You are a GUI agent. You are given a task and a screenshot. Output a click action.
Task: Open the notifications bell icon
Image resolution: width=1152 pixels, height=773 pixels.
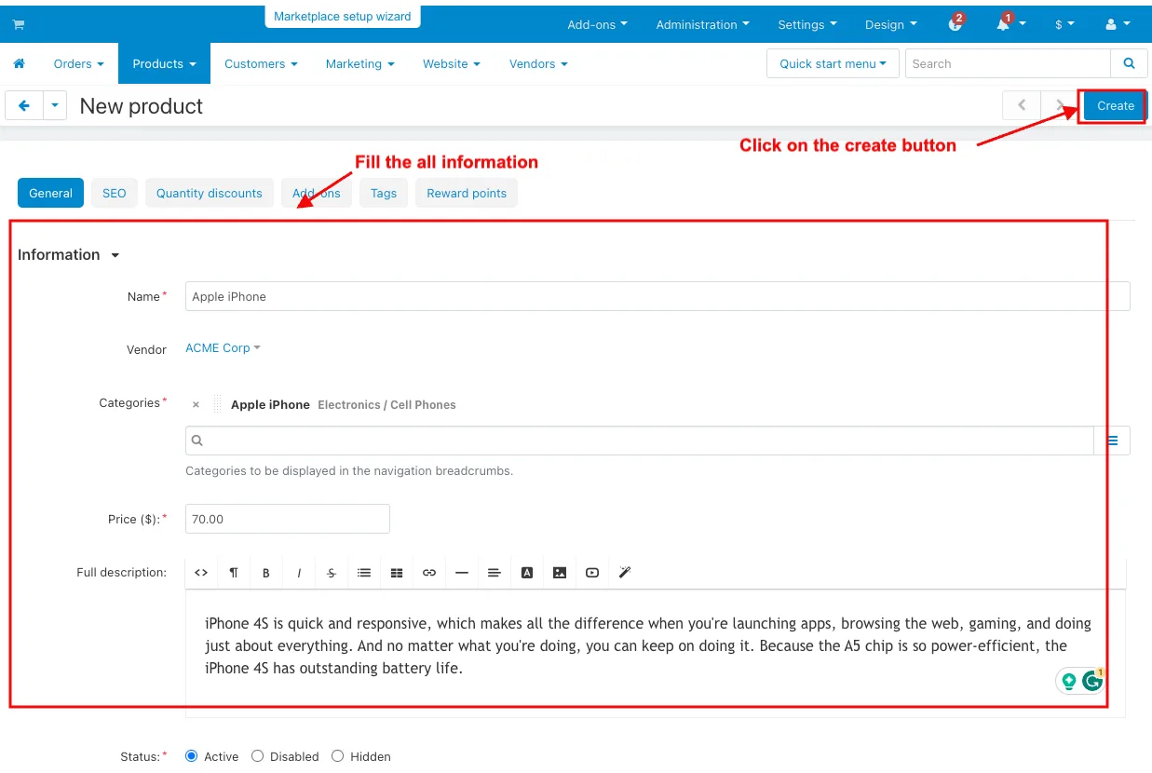coord(1004,24)
